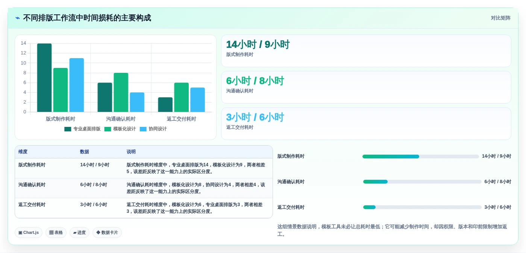
Task: Click the 模板化设计 bar in 版式制作耗时 group
Action: pyautogui.click(x=61, y=90)
